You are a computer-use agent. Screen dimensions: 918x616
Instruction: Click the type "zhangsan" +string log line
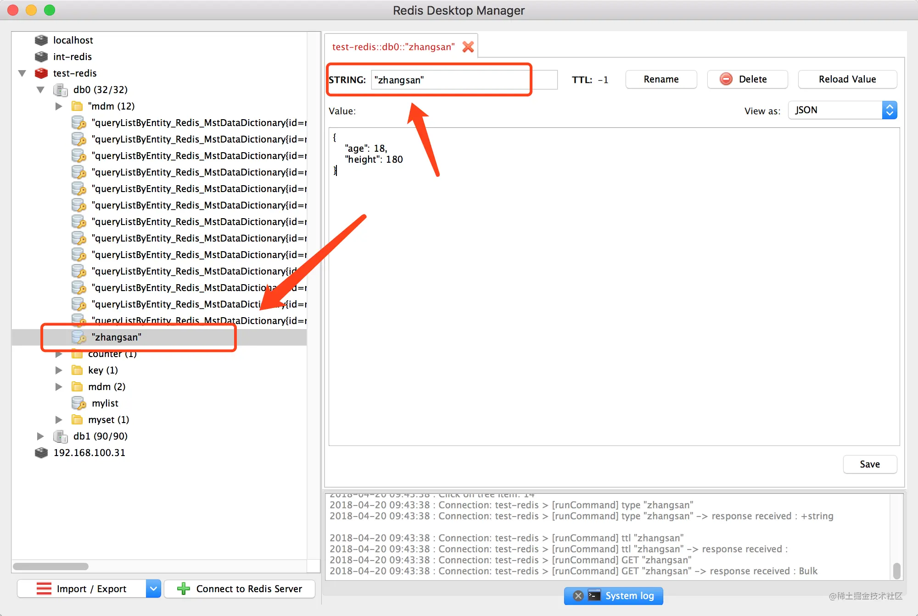coord(582,516)
